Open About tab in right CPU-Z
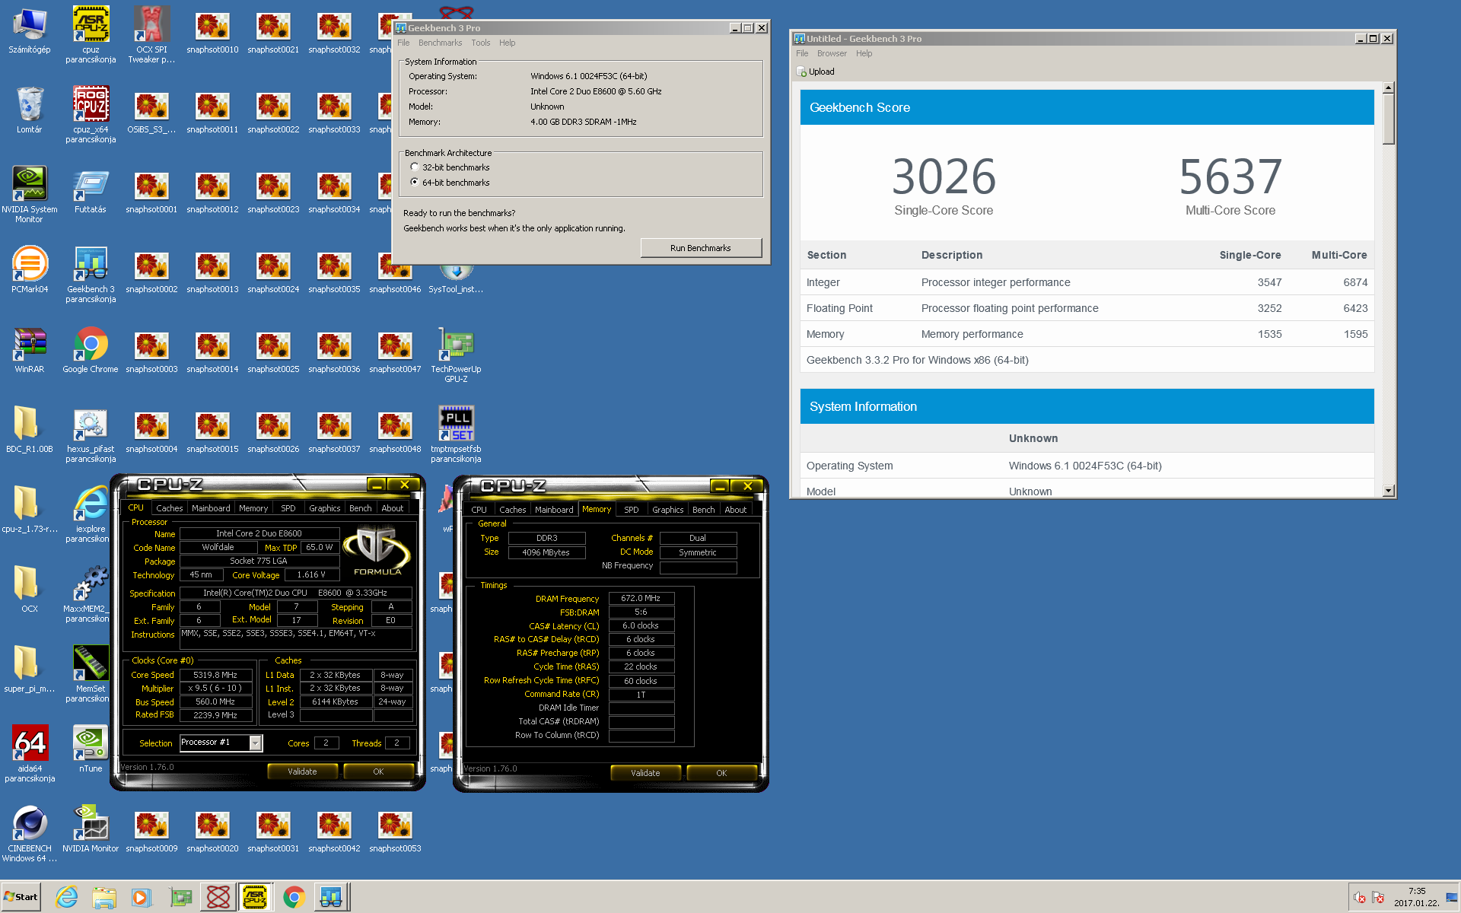1461x913 pixels. (x=735, y=510)
